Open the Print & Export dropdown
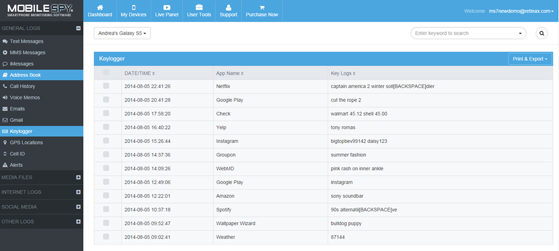The width and height of the screenshot is (559, 251). pyautogui.click(x=530, y=59)
